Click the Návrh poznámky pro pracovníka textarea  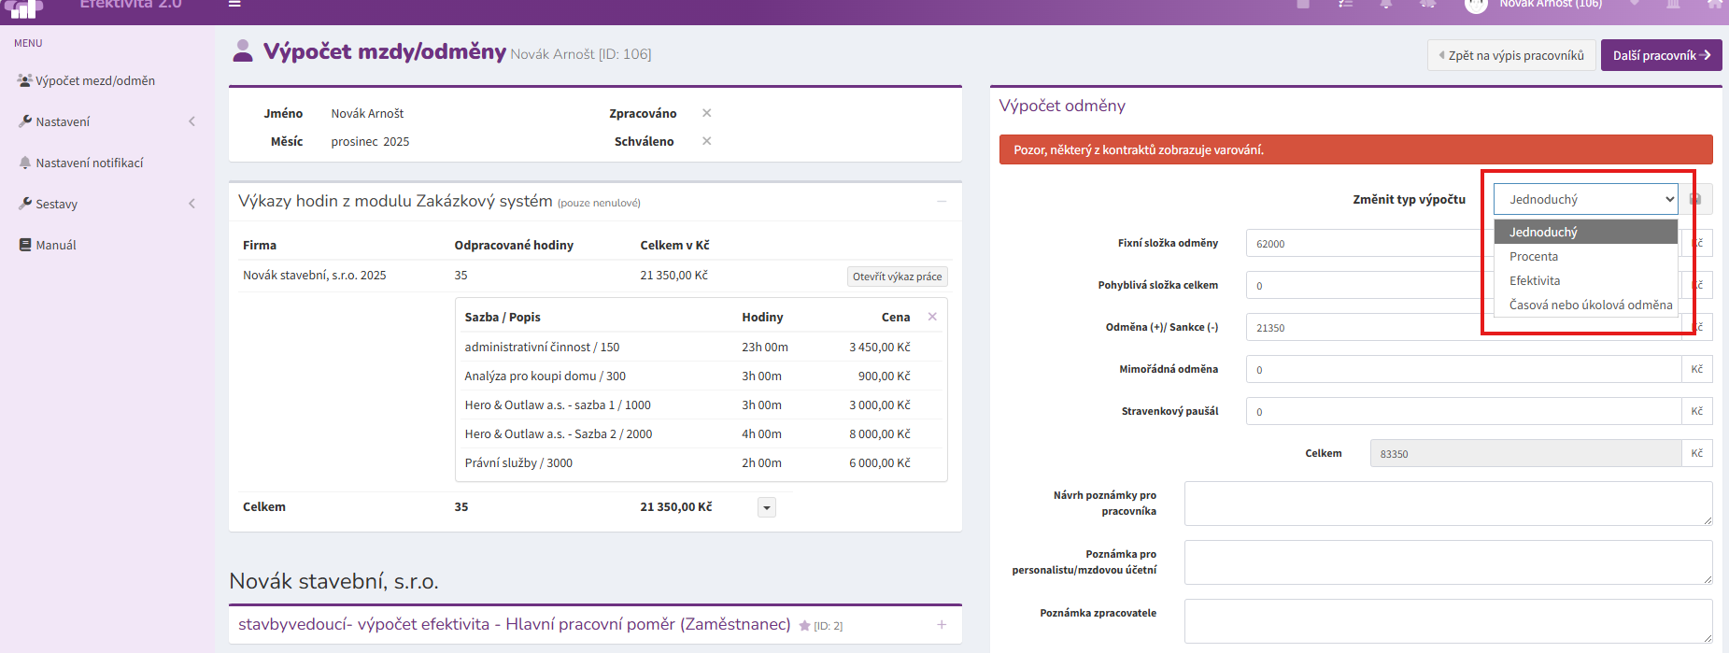1448,504
